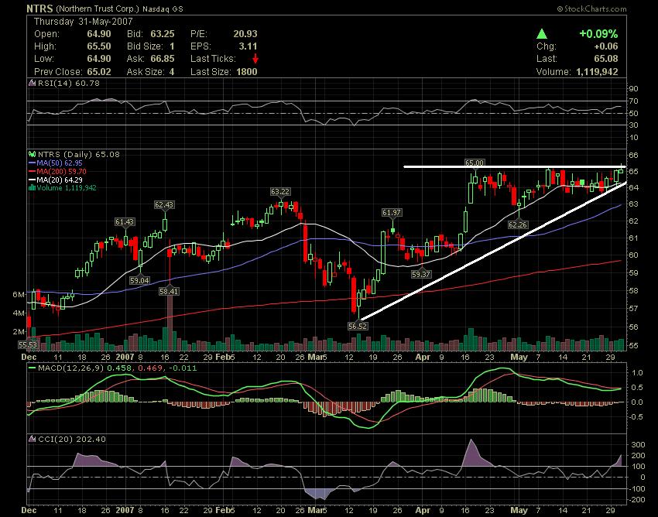Click the RSI(14) panel indicator icon
Viewport: 658px width, 517px height.
click(32, 83)
